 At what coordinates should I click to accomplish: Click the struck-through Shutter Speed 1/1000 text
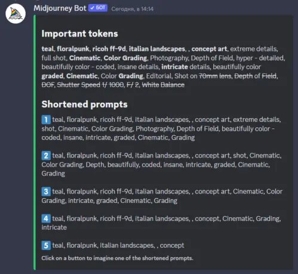tap(90, 85)
